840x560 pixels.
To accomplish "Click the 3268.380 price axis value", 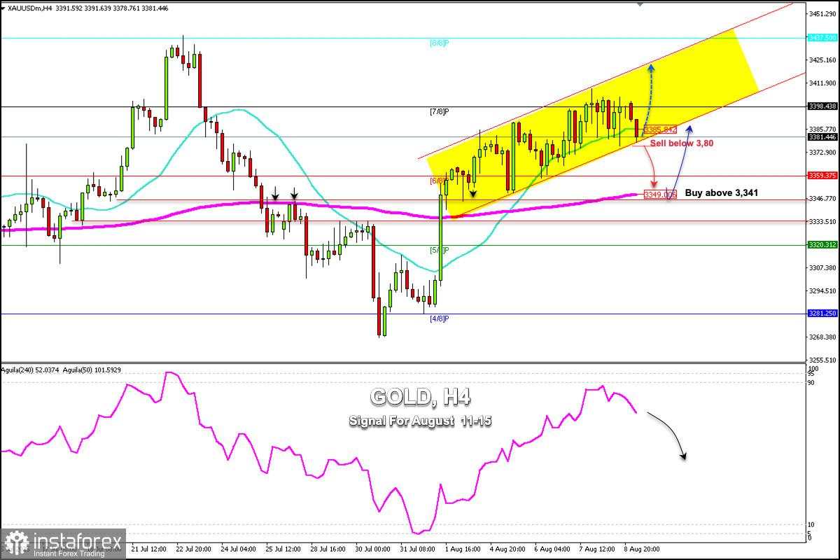I will (822, 337).
